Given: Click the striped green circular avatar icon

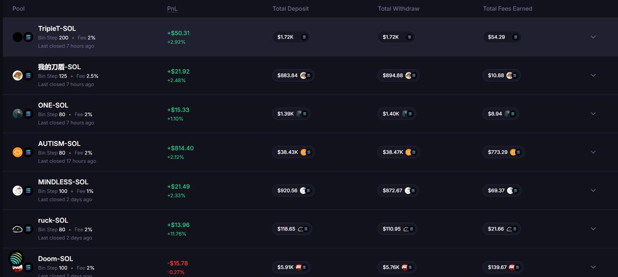Looking at the screenshot, I should [x=16, y=259].
